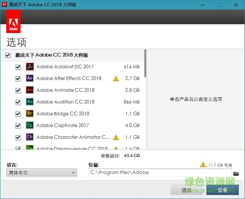245x199 pixels.
Task: Click the Audition Au icon
Action: (x=30, y=102)
